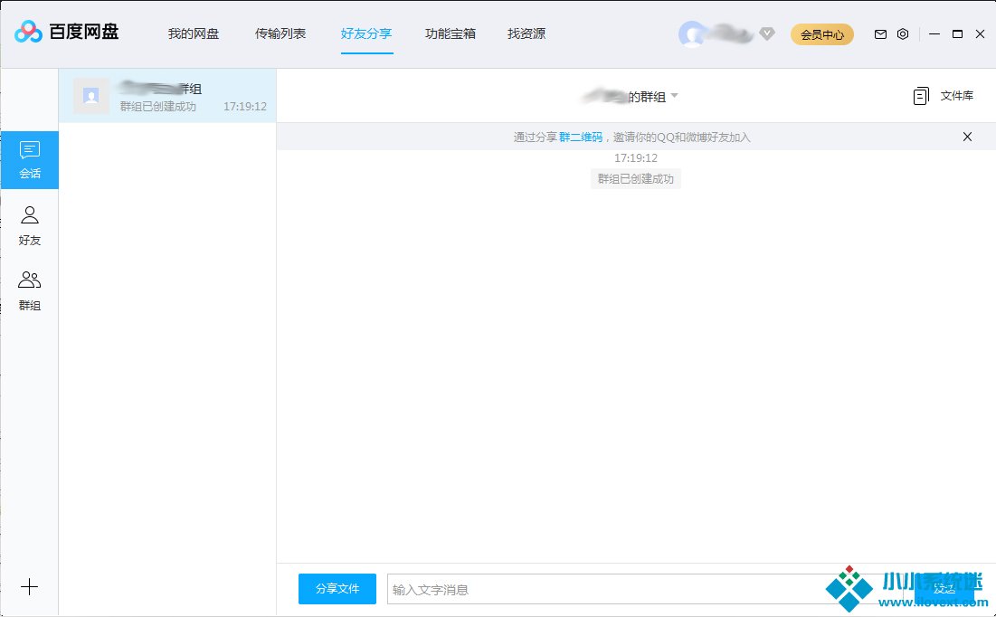Click the Baidu Netdisk logo icon
This screenshot has width=996, height=617.
click(x=29, y=33)
